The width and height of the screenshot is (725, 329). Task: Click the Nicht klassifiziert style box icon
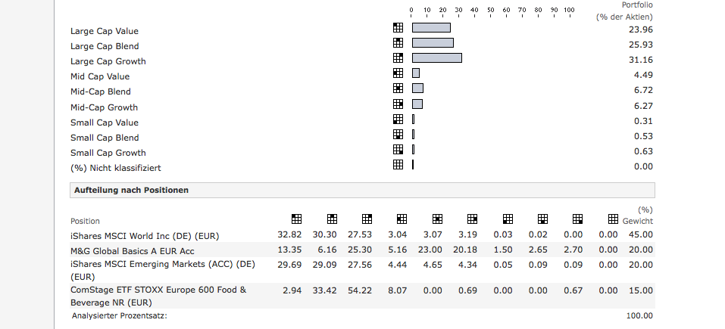(x=398, y=164)
